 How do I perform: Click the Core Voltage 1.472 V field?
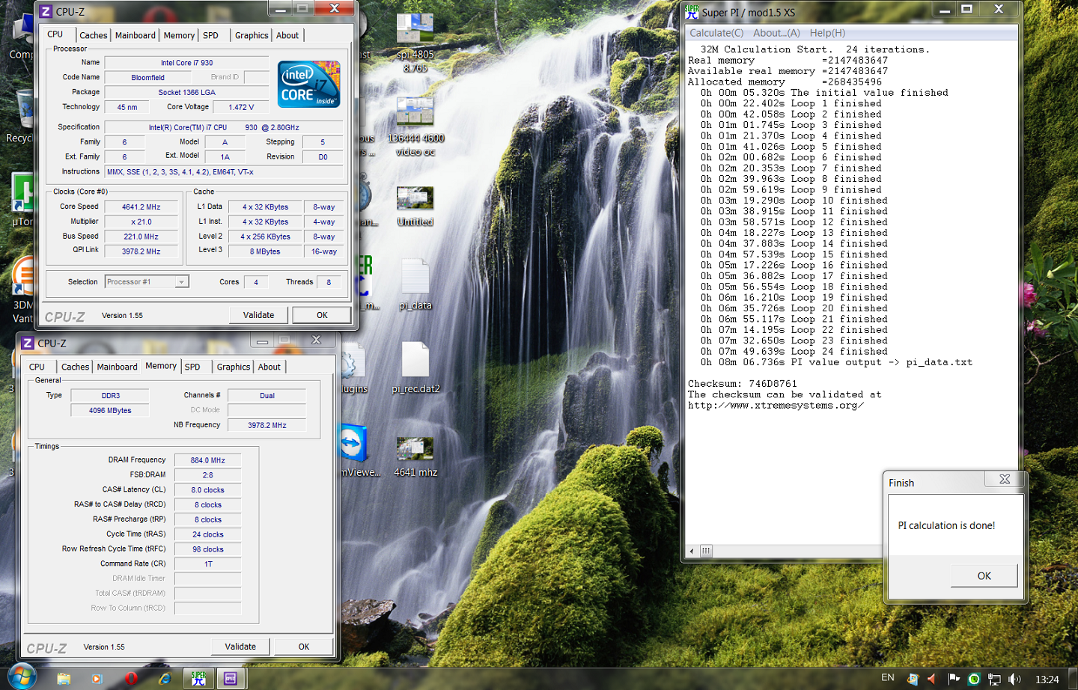241,107
